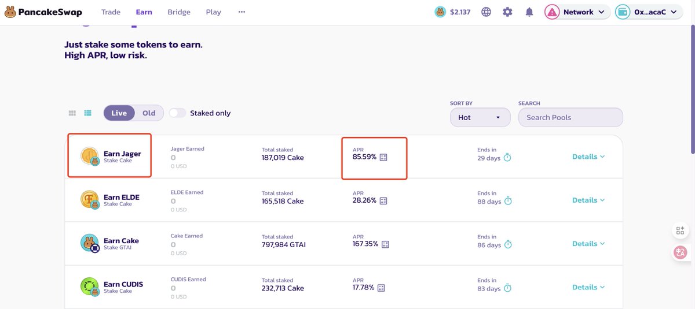Viewport: 695px width, 309px height.
Task: Click the Earn Jager pool title
Action: pyautogui.click(x=122, y=154)
